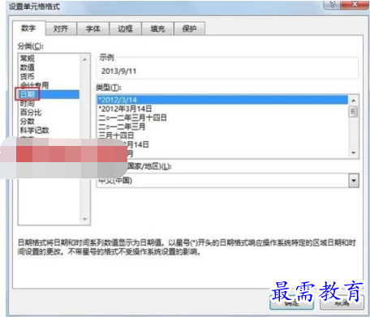Viewport: 370px width, 317px height.
Task: Click the 中文(中国) locale combo box
Action: tap(227, 181)
